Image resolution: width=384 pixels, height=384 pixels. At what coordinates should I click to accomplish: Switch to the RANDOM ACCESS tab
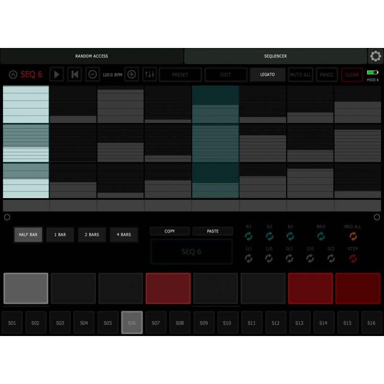92,56
